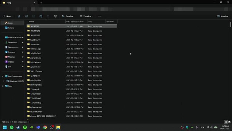Screen dimensions: 232x131
Task: Toggle the Visualizar preview pane button
Action: click(x=223, y=16)
